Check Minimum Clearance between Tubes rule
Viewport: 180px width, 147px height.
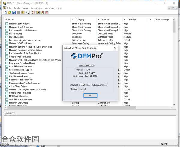tap(7, 50)
